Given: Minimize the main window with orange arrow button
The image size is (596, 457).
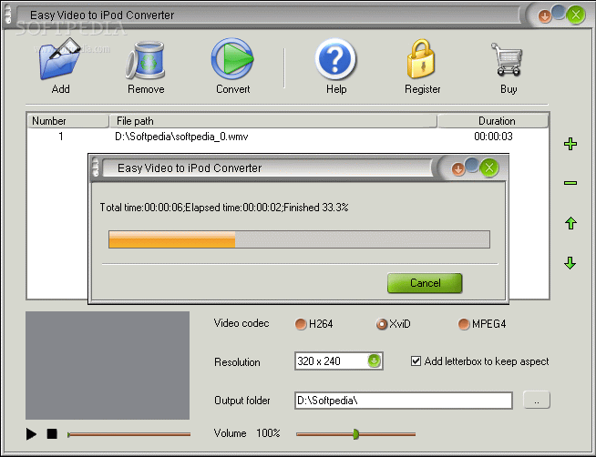Looking at the screenshot, I should [x=544, y=16].
